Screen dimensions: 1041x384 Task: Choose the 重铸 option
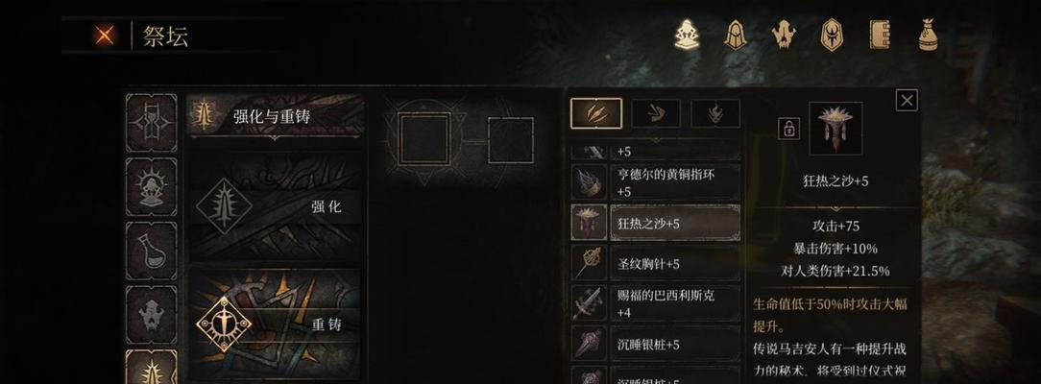276,324
